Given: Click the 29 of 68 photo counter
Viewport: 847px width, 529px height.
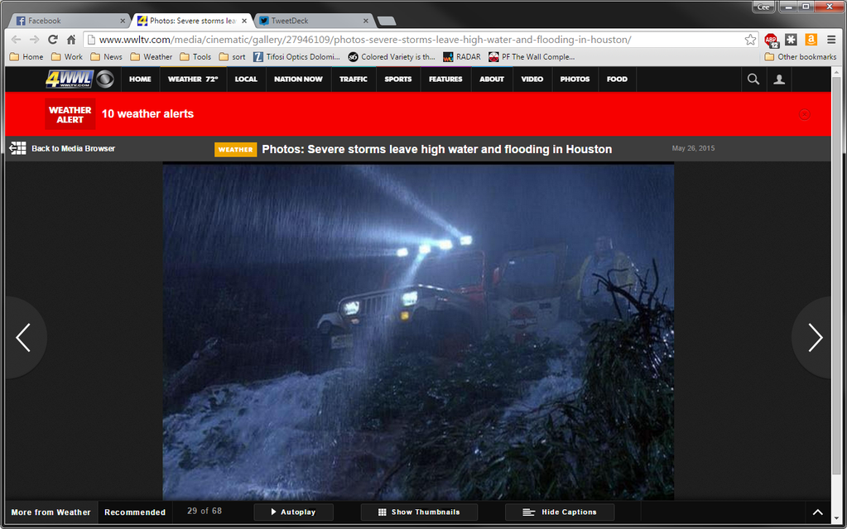Looking at the screenshot, I should click(x=205, y=511).
